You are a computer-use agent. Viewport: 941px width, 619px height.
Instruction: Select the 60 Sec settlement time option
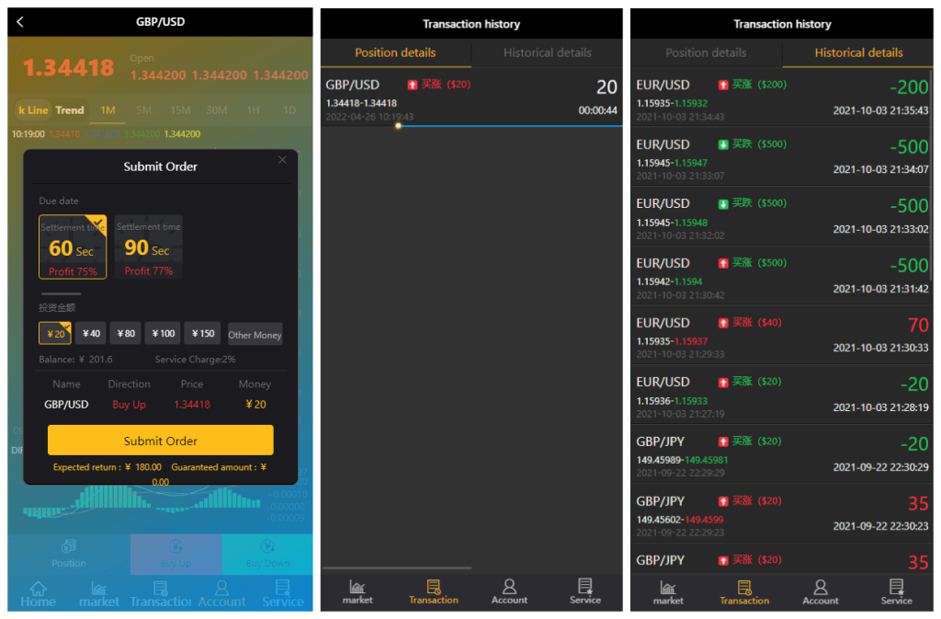coord(73,247)
